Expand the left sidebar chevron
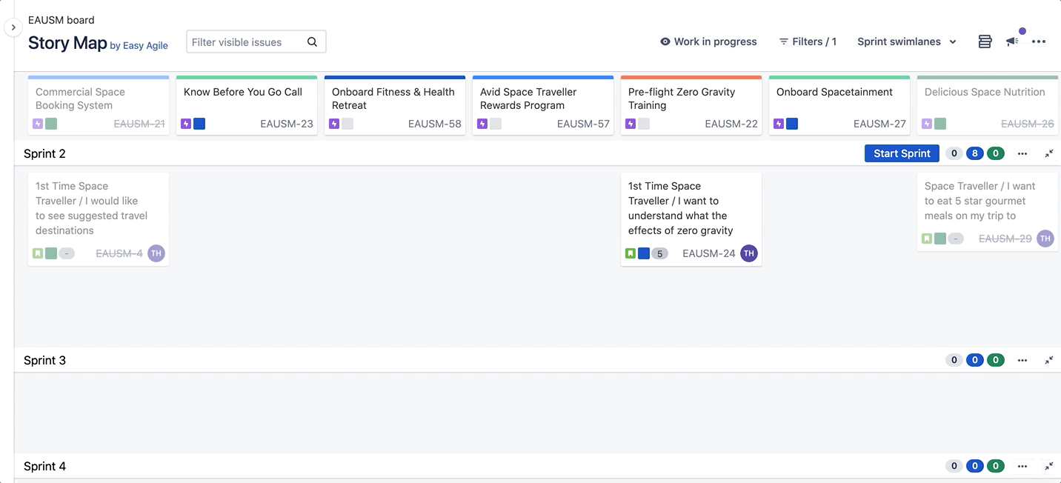The height and width of the screenshot is (483, 1061). pyautogui.click(x=13, y=27)
